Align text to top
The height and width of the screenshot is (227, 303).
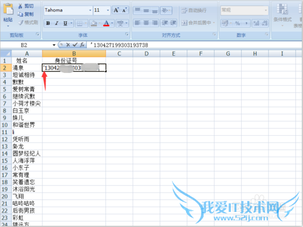(138, 10)
